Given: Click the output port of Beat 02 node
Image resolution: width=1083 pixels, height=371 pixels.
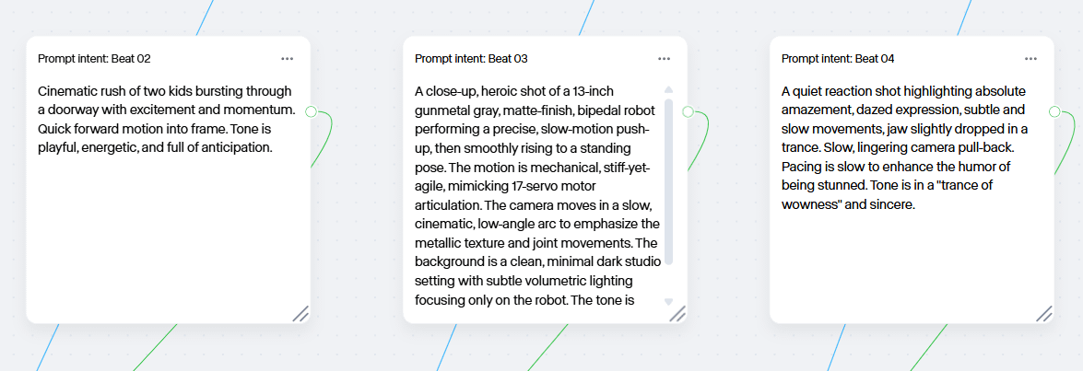Looking at the screenshot, I should (x=311, y=111).
